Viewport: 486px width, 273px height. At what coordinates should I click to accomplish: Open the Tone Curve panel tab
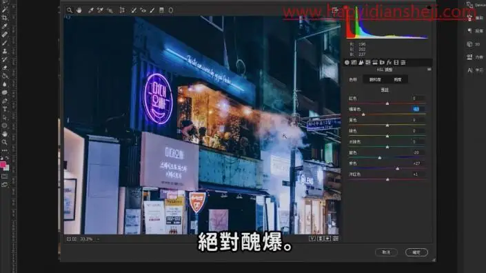pos(354,63)
